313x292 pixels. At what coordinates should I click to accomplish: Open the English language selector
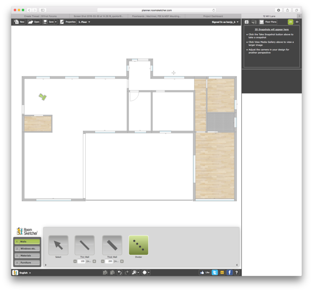(x=25, y=272)
